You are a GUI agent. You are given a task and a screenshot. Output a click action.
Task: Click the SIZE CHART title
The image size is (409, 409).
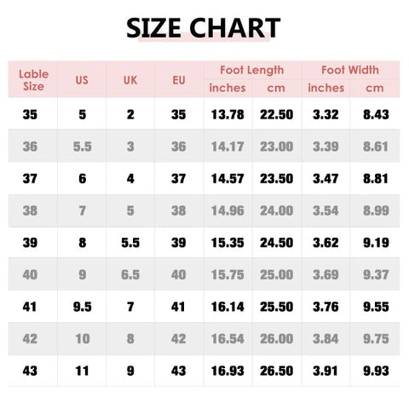point(204,28)
